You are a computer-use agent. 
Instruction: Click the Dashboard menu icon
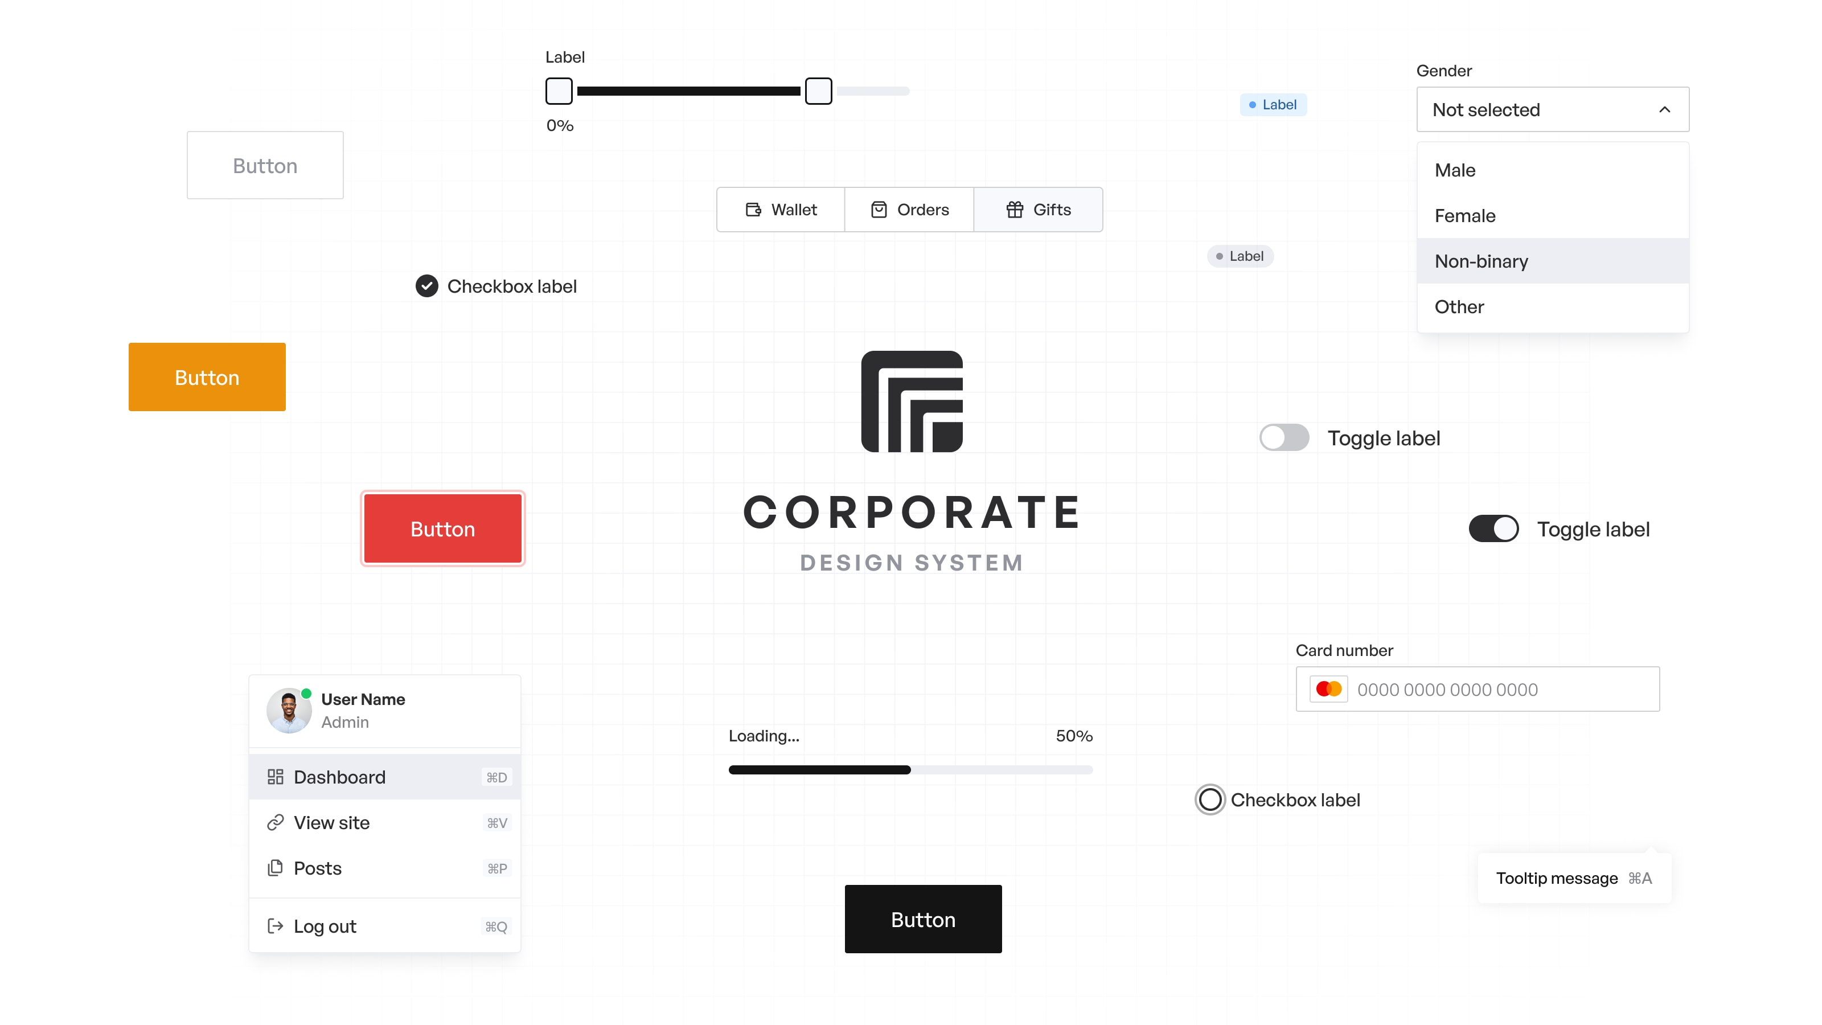pyautogui.click(x=274, y=776)
